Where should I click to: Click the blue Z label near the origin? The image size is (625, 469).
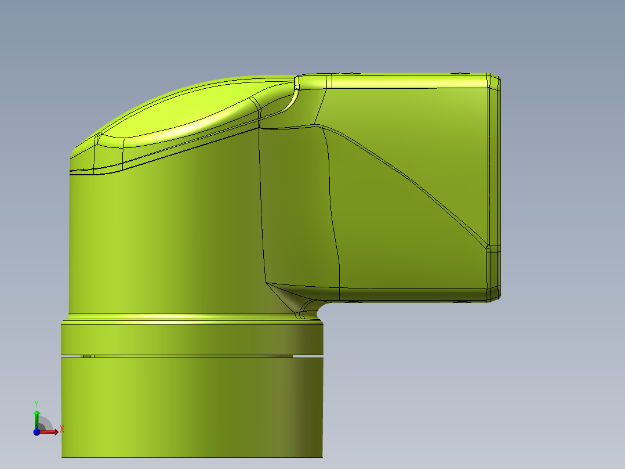[x=37, y=427]
